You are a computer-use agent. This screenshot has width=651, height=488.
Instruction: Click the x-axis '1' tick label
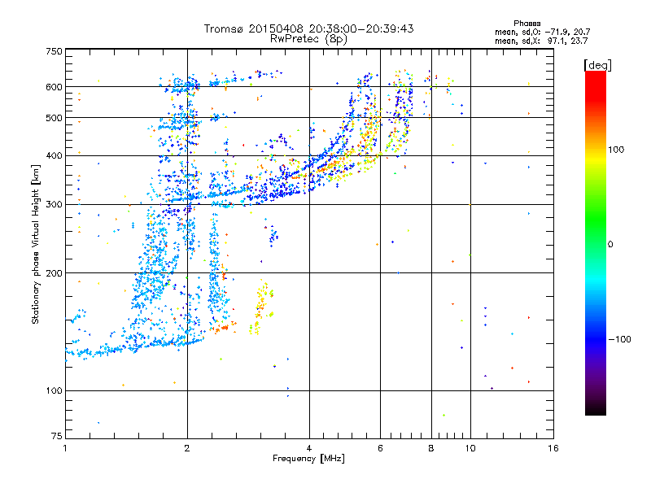(65, 448)
